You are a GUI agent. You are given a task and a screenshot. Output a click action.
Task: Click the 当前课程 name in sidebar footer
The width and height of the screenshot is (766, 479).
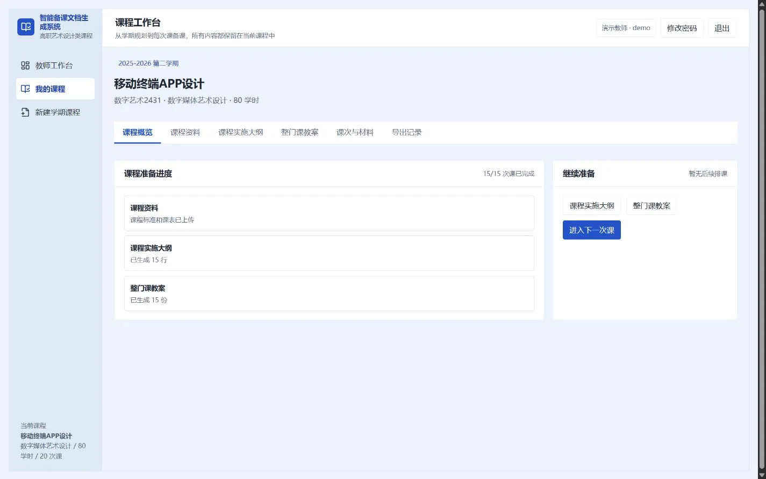[46, 436]
